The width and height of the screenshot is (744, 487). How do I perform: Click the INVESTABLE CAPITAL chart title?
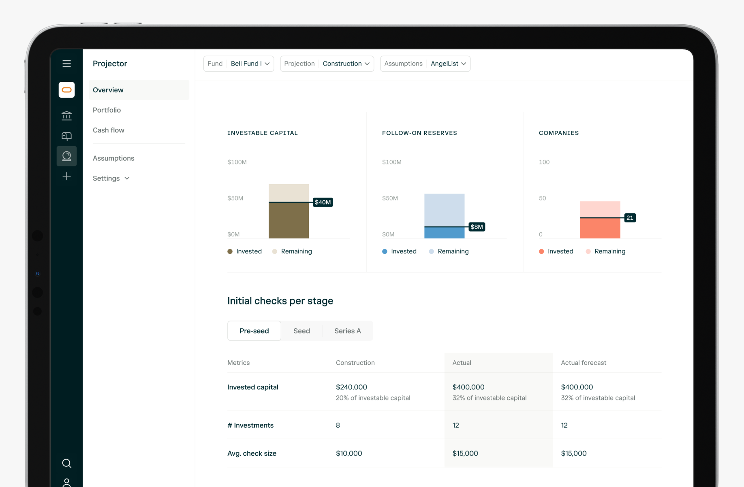tap(263, 133)
